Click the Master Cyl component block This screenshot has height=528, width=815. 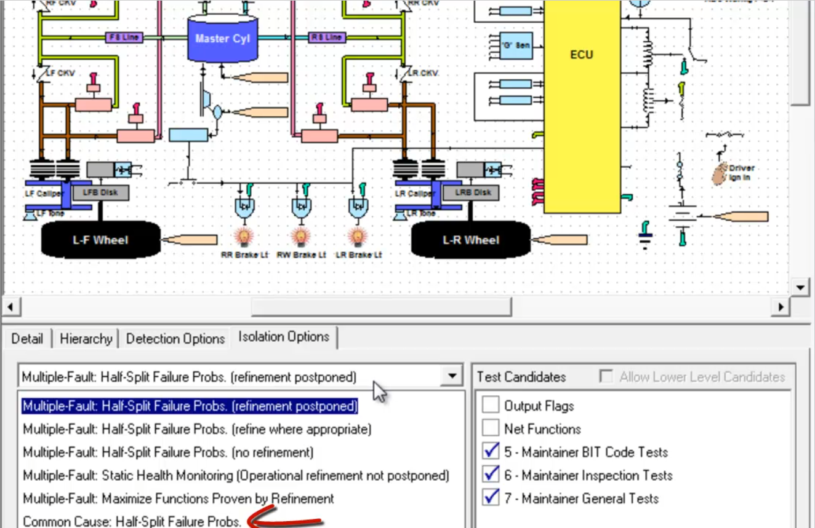(x=222, y=39)
